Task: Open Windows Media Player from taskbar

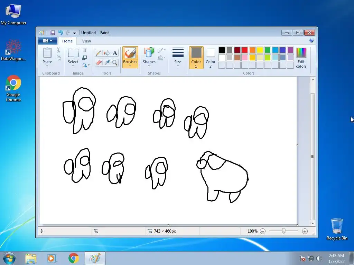Action: tap(52, 258)
